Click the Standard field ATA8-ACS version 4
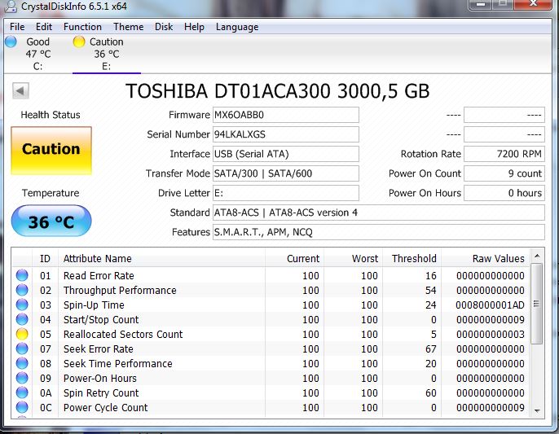 (x=379, y=213)
